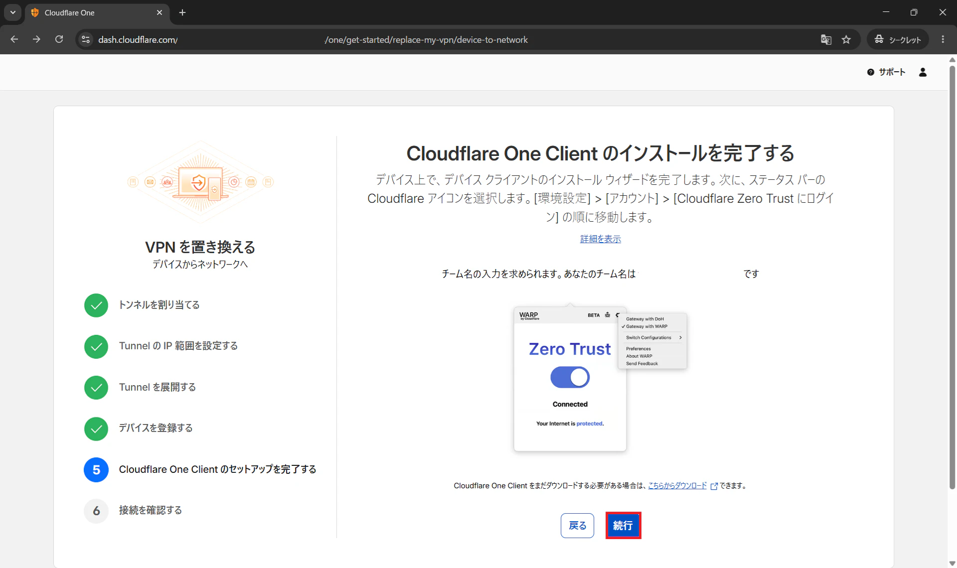The width and height of the screenshot is (957, 568).
Task: Click the step 5 number badge
Action: coord(96,470)
